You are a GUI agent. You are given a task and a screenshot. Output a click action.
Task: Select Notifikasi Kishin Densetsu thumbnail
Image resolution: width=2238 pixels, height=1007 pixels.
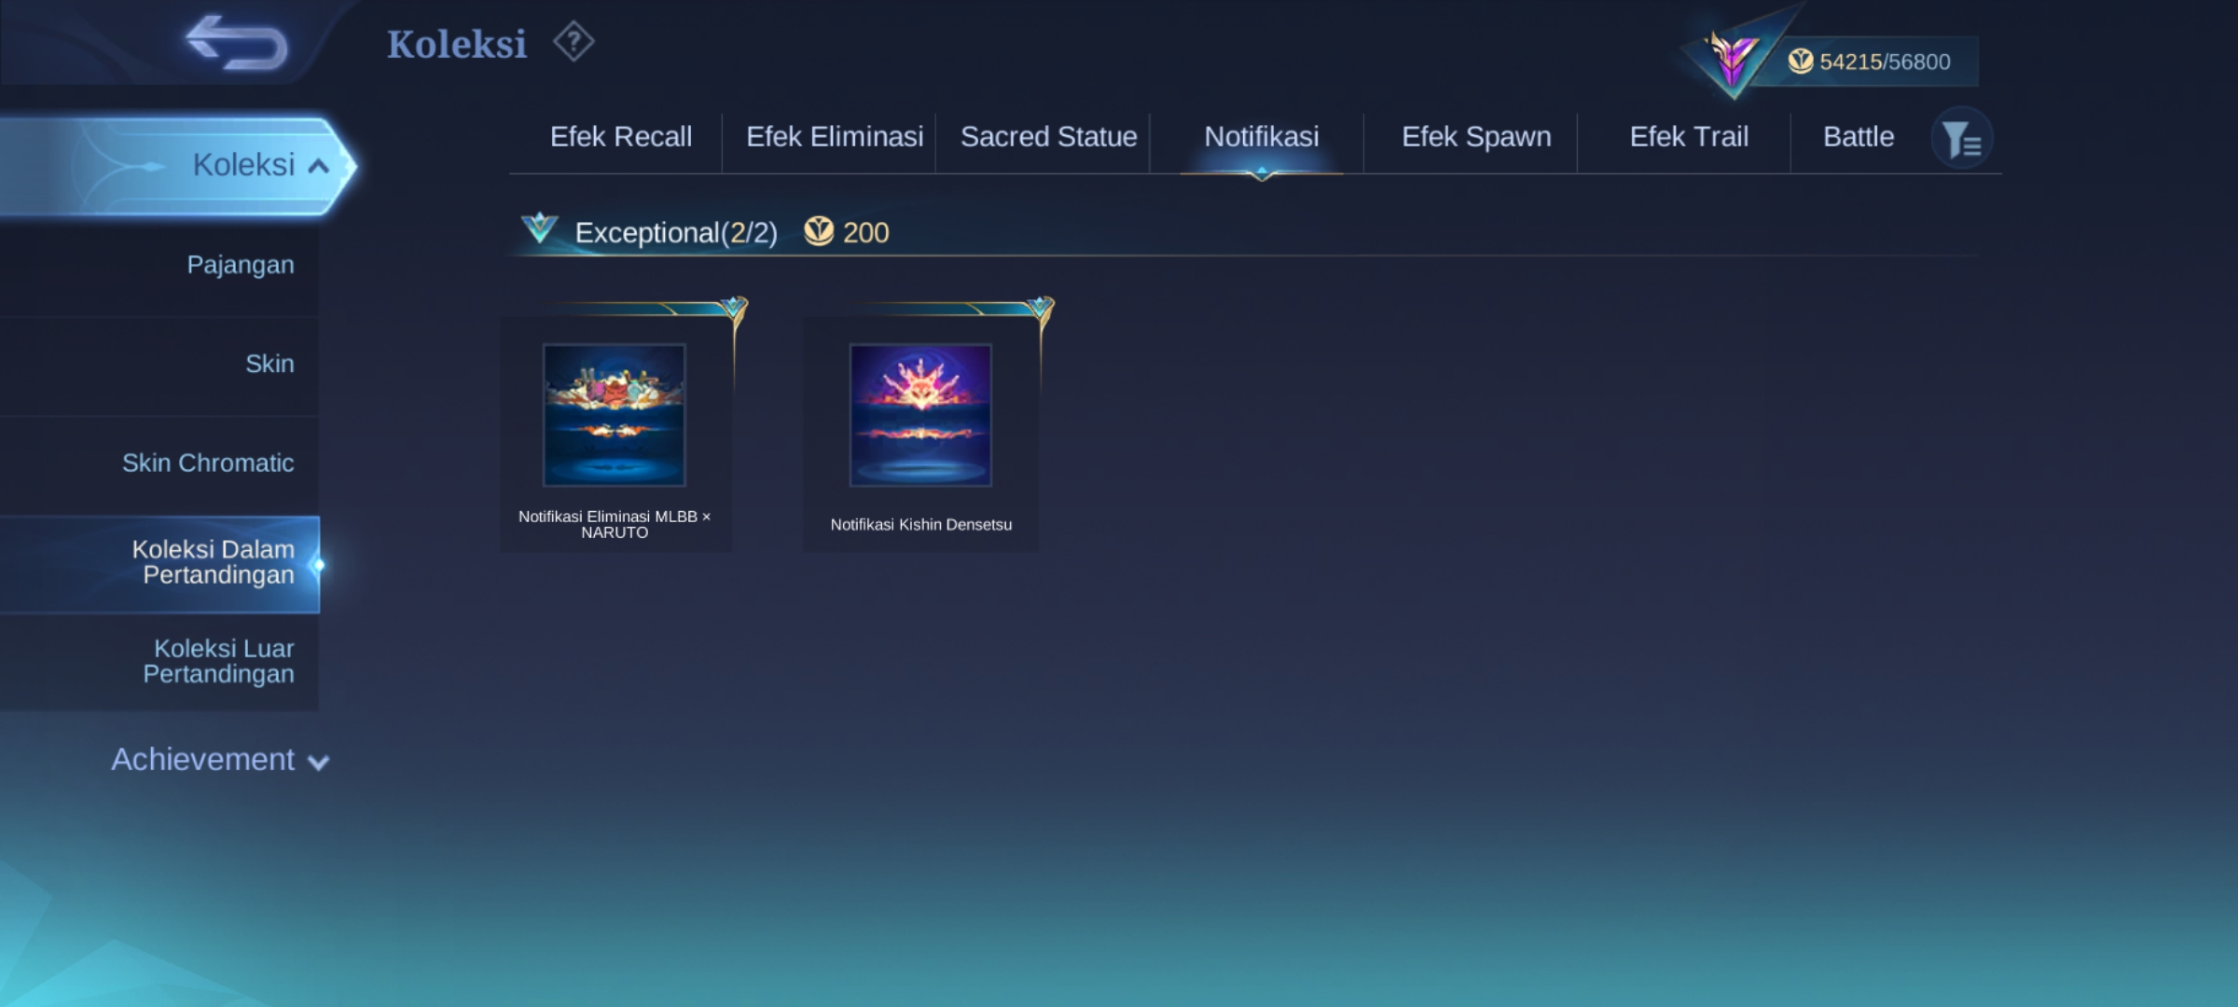920,415
